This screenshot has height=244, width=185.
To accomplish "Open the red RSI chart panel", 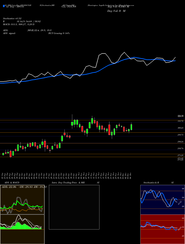I will [x=162, y=229].
